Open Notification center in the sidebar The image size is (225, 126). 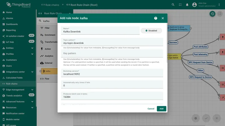click(18, 113)
